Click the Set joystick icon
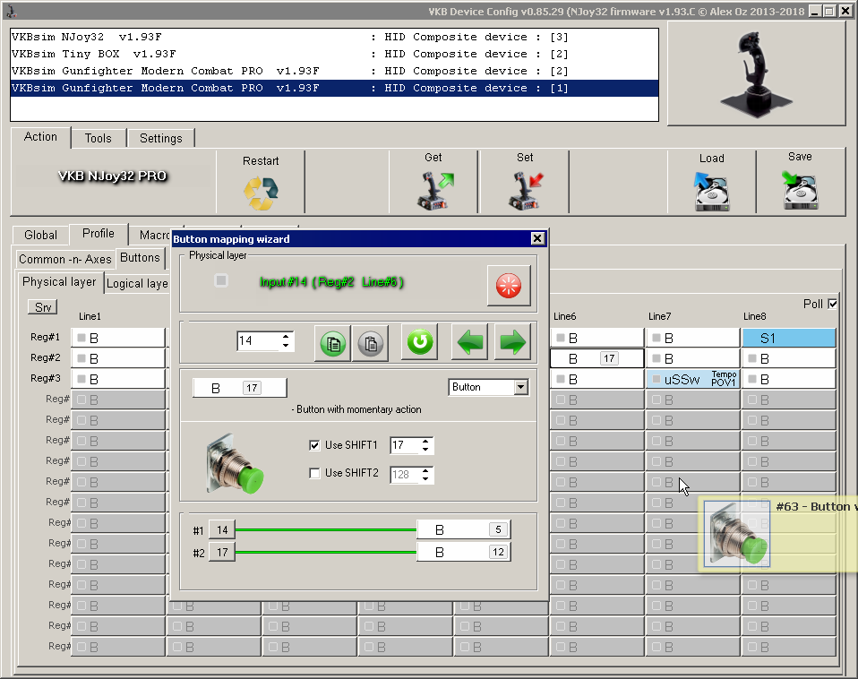858x679 pixels. pos(526,191)
